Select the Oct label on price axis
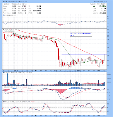This screenshot has width=113, height=117. tap(99, 70)
